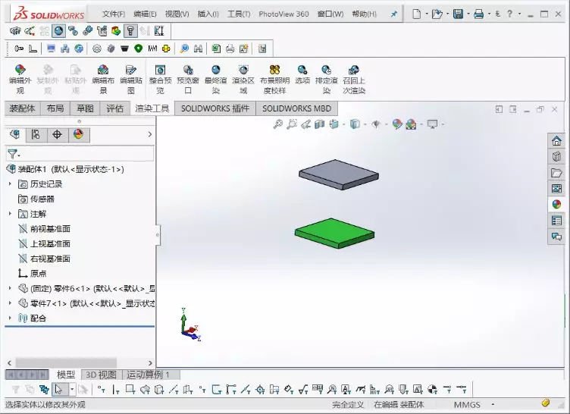Open the DisplayManager color-ball tab icon
This screenshot has height=414, width=570.
pos(79,135)
